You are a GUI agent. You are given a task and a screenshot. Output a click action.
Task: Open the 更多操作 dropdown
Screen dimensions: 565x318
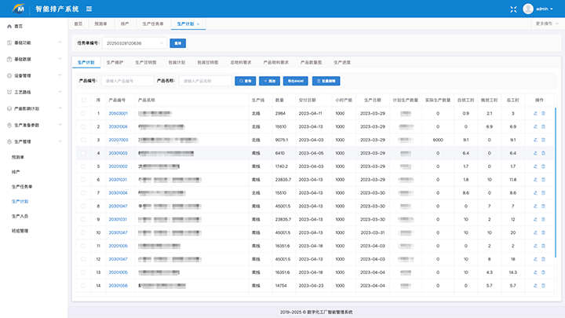(x=547, y=24)
